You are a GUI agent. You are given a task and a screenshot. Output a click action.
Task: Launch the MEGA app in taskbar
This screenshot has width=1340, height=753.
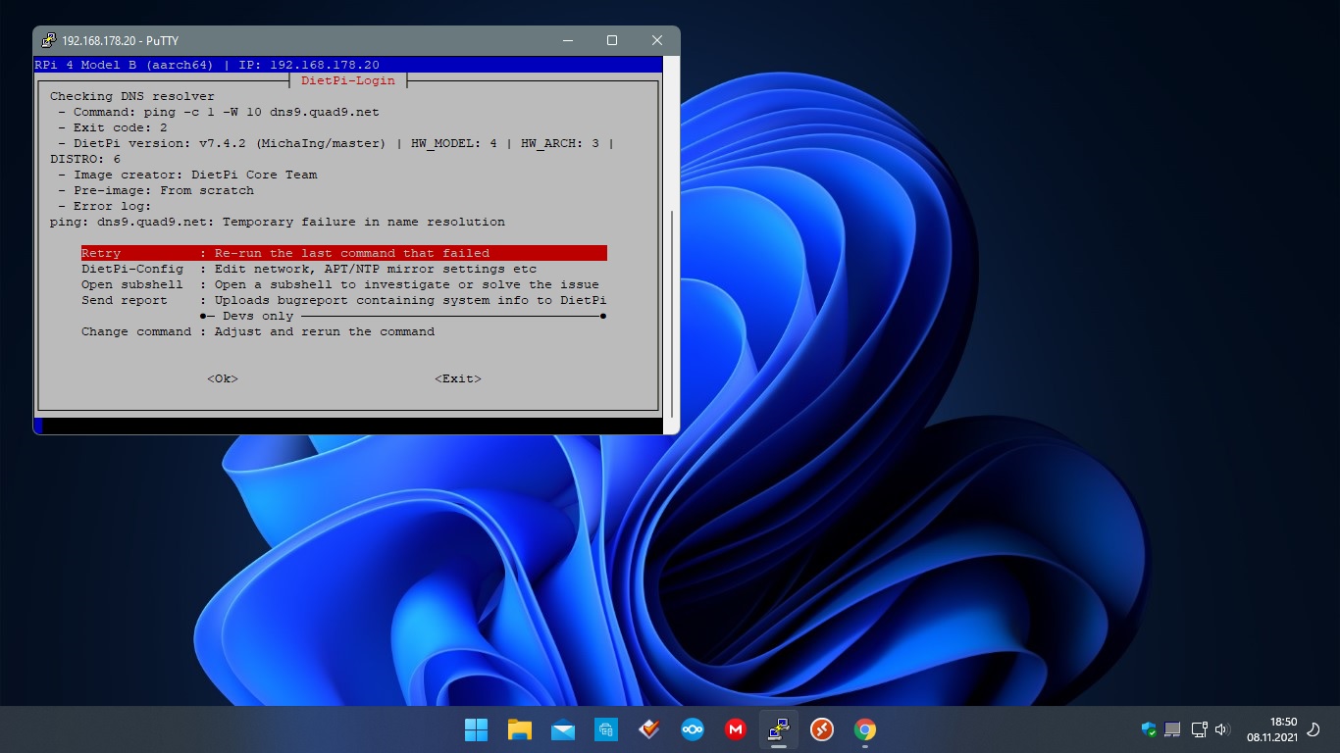tap(735, 729)
